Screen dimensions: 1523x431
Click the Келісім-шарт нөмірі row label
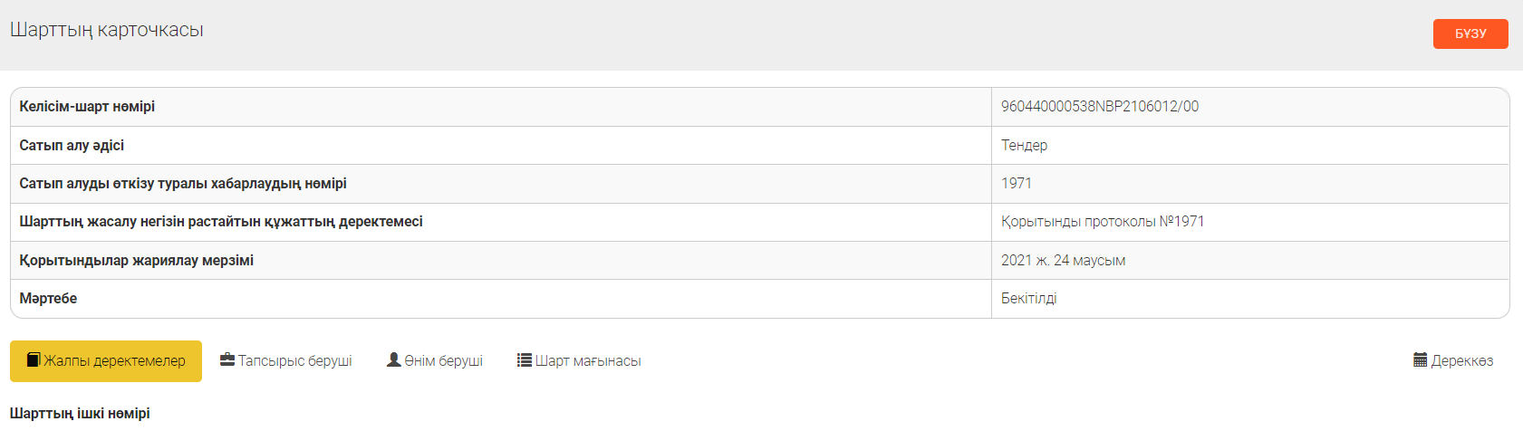87,107
